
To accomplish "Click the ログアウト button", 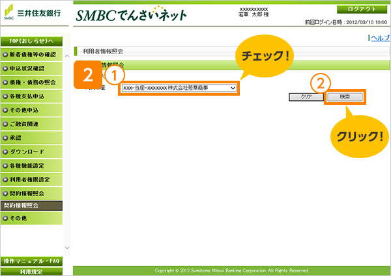I will tap(362, 10).
